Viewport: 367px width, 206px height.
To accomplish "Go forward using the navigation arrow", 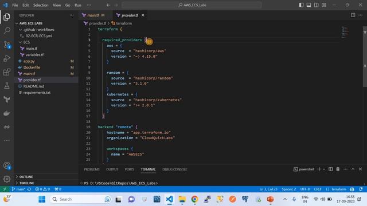I will click(116, 5).
